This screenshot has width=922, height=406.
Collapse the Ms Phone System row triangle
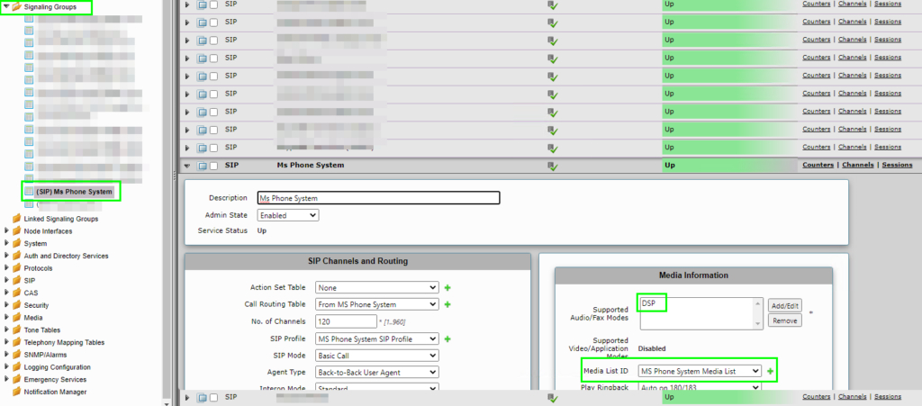tap(187, 167)
